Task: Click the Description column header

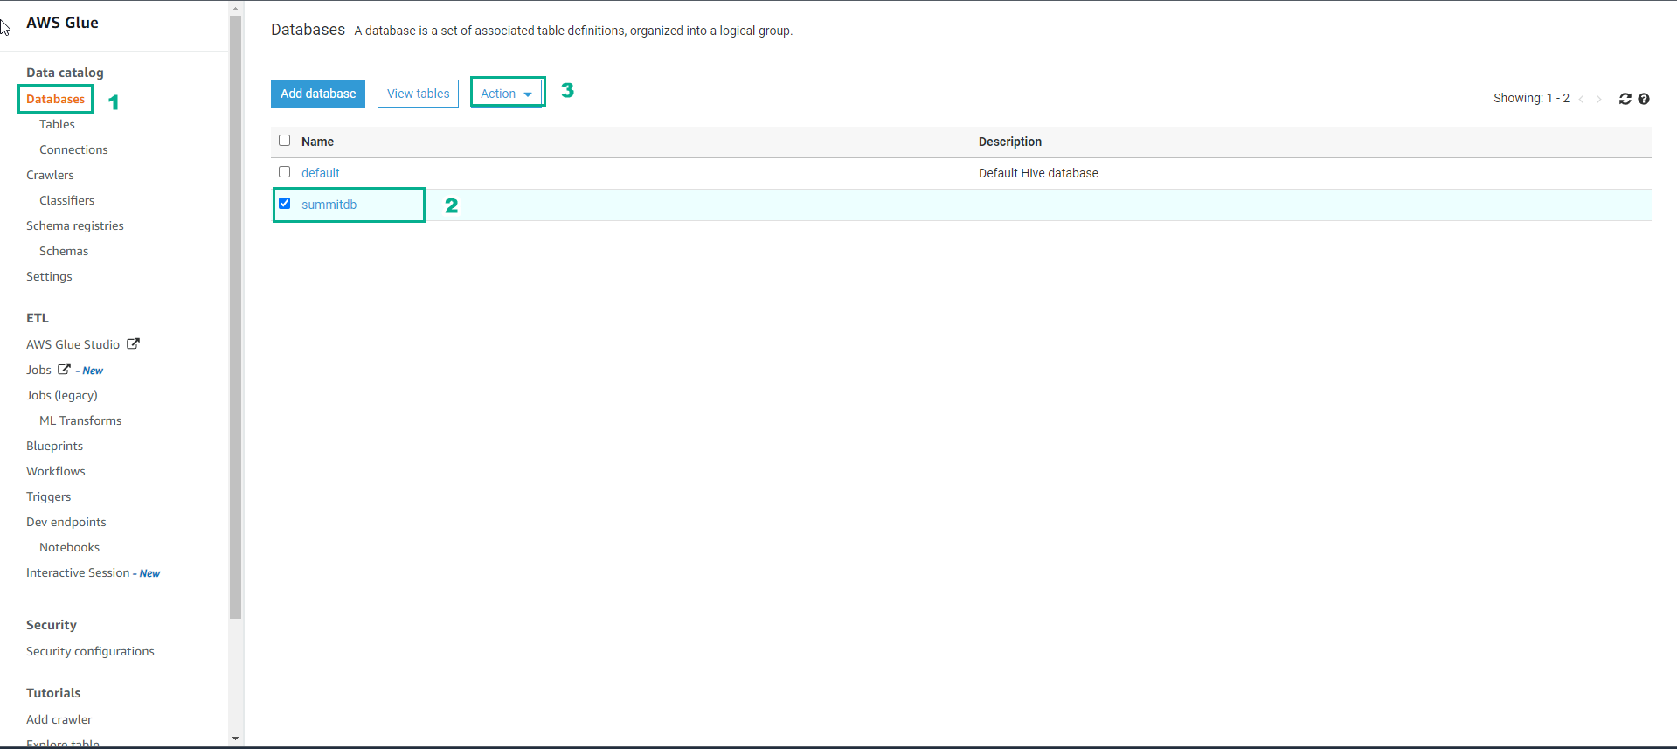Action: (x=1010, y=142)
